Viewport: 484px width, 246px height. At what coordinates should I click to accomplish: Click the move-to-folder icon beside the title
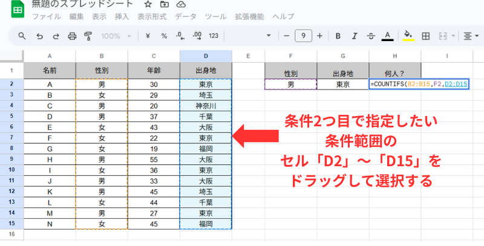[165, 4]
